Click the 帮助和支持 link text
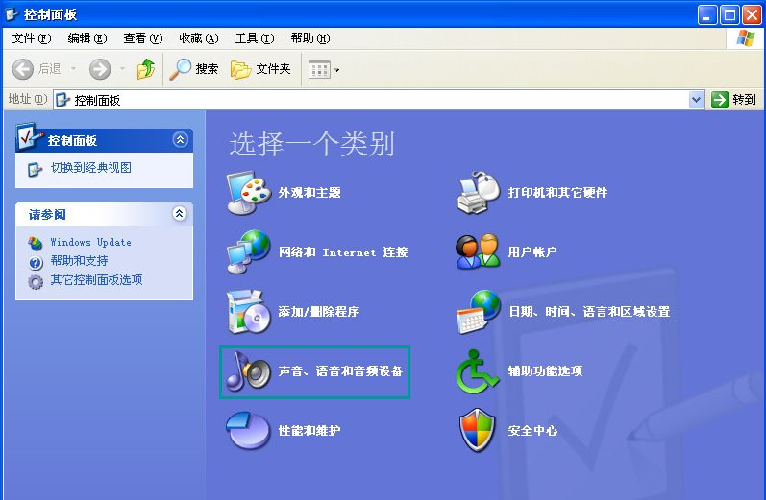 click(79, 261)
